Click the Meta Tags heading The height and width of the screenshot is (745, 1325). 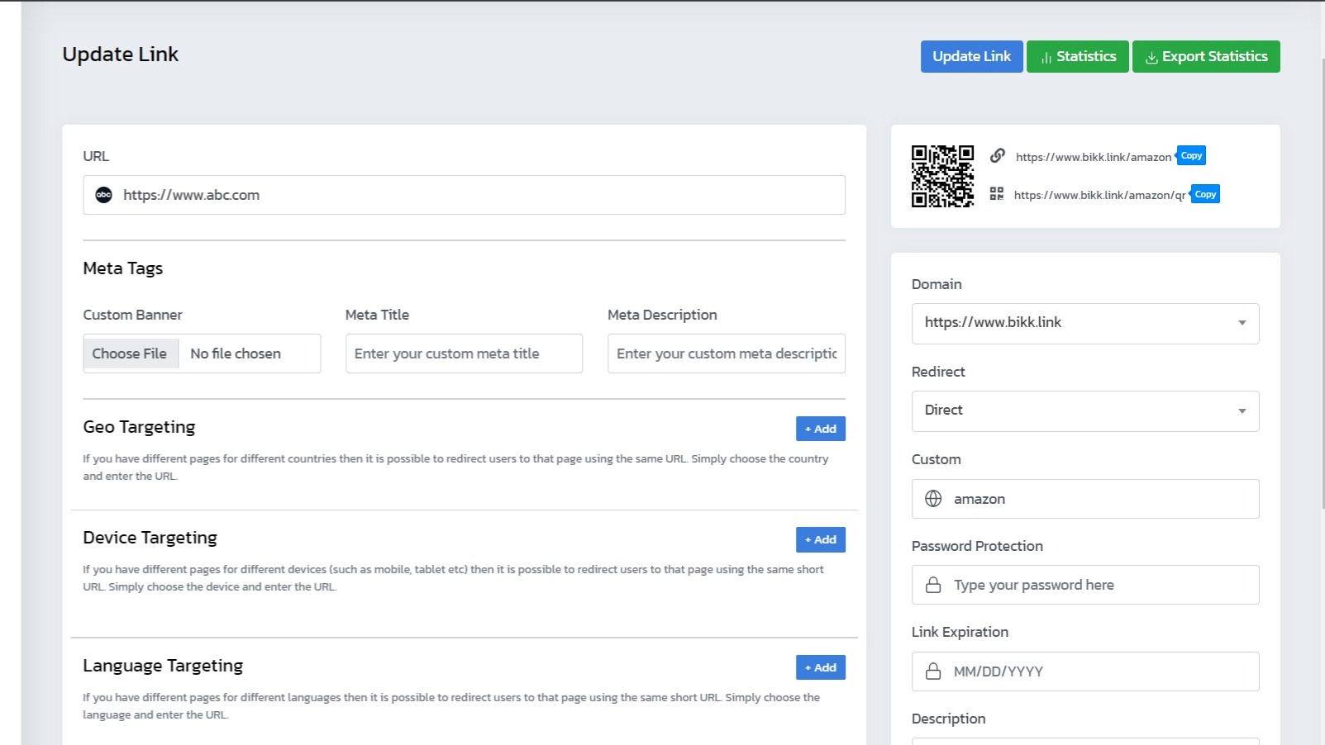pyautogui.click(x=122, y=268)
